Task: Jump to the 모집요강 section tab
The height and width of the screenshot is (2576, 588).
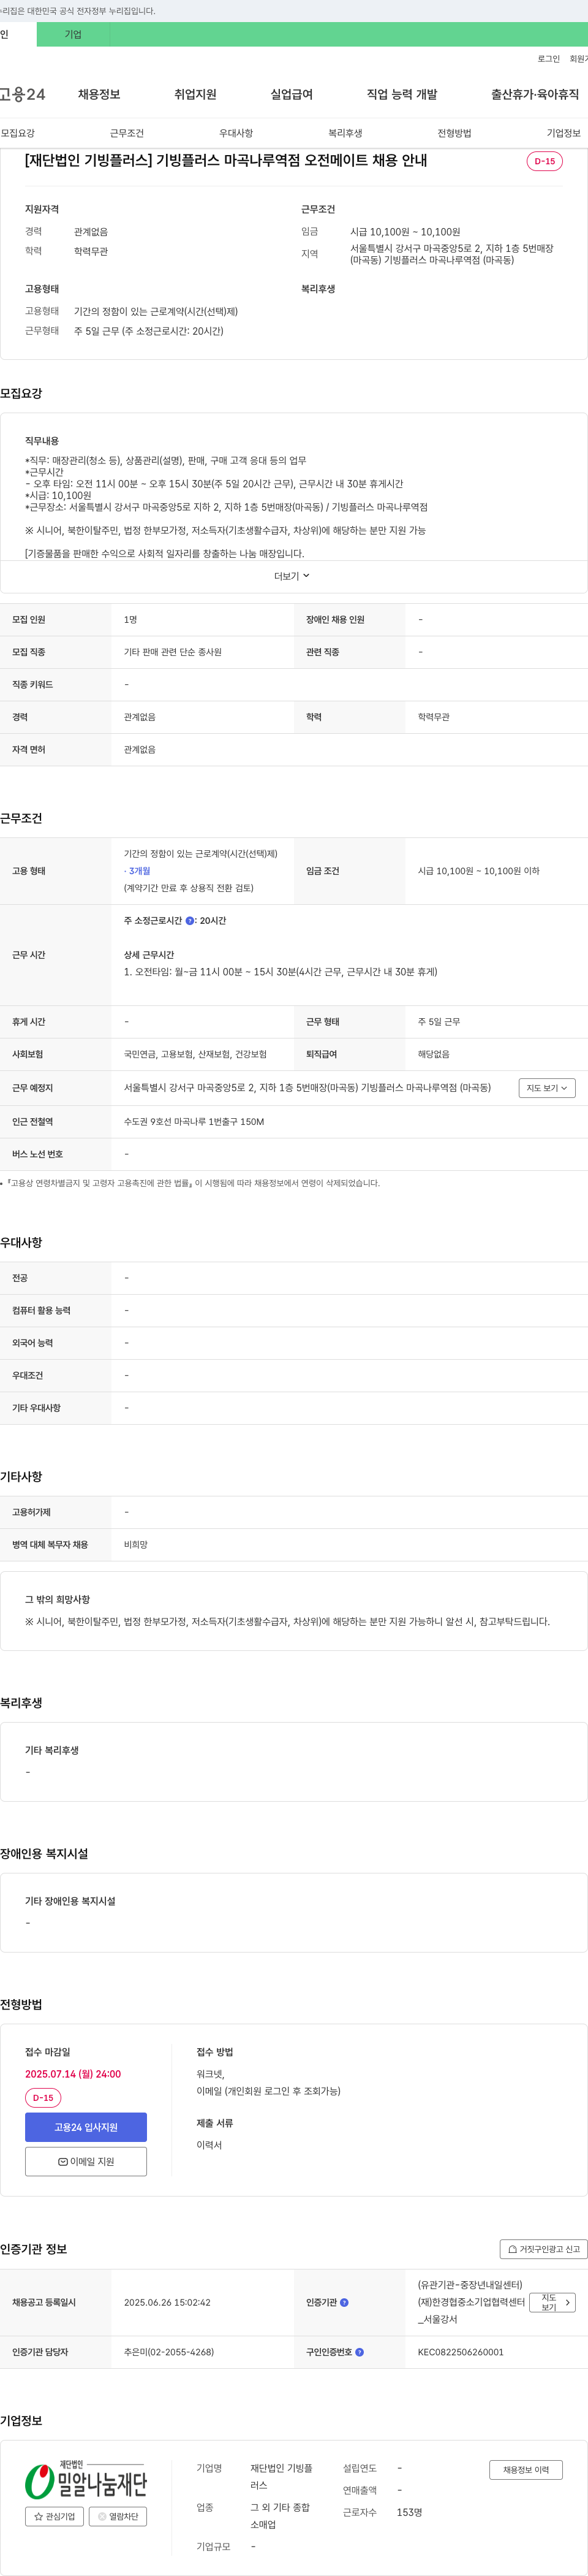Action: tap(18, 133)
